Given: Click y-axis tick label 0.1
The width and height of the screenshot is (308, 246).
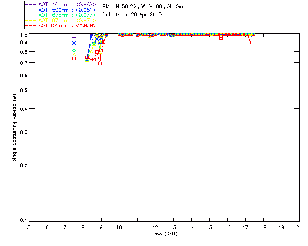Looking at the screenshot, I should tap(24, 221).
